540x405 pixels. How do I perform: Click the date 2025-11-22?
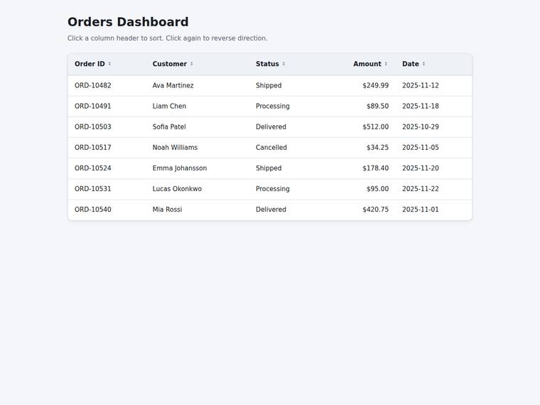pos(421,189)
